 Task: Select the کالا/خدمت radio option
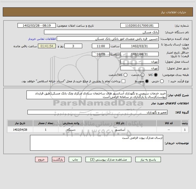(x=125, y=75)
